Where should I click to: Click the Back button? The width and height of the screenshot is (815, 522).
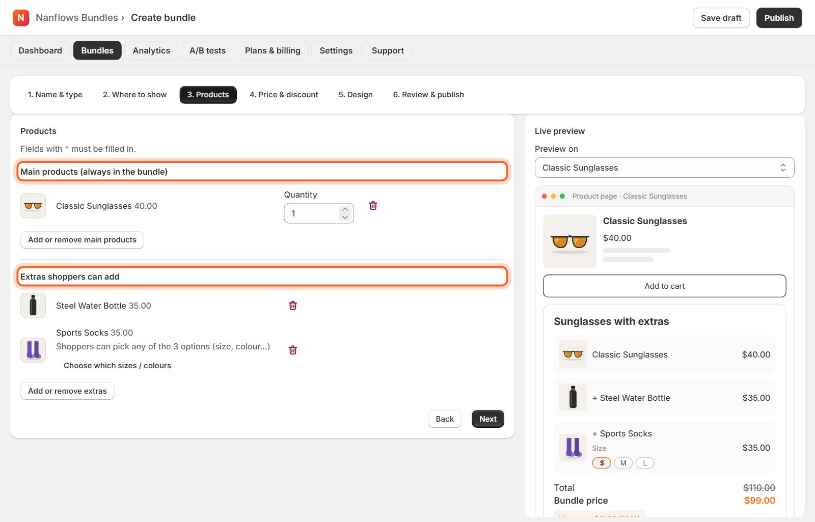point(445,419)
